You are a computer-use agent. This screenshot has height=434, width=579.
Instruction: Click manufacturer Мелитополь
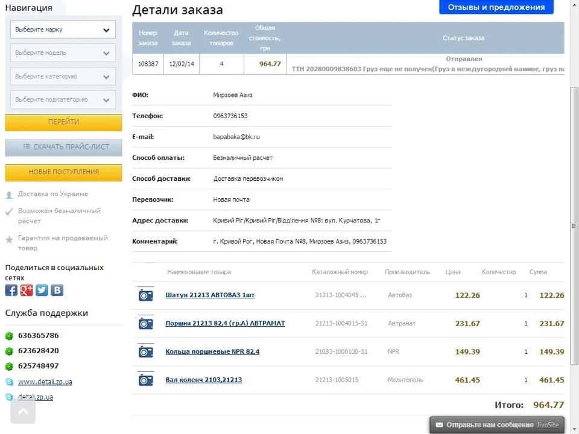click(405, 380)
